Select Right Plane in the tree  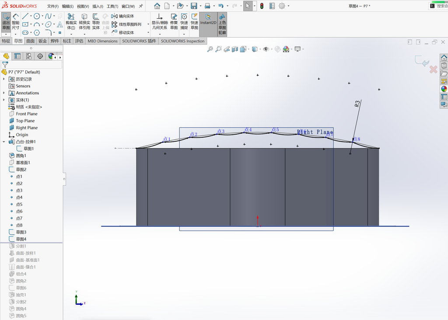coord(27,128)
